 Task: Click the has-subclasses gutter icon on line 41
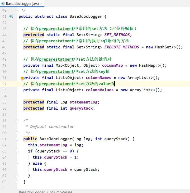point(11,16)
